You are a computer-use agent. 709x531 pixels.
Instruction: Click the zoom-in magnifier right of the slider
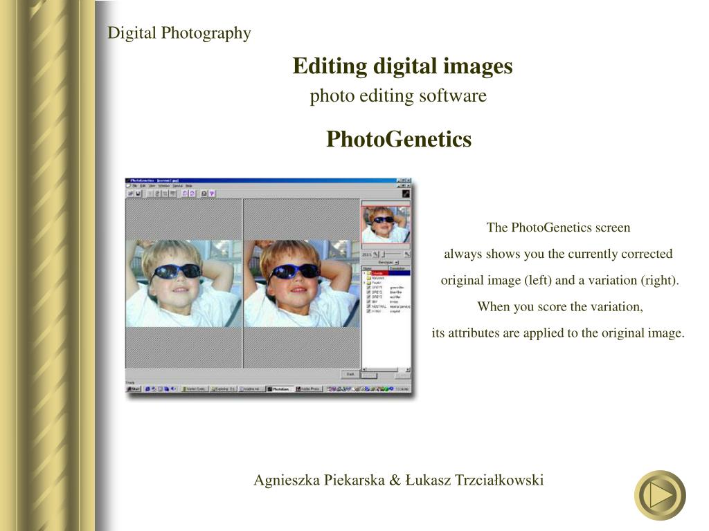click(406, 254)
